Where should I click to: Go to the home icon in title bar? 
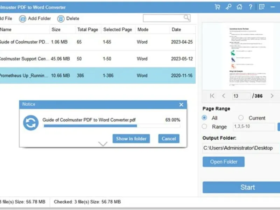[239, 7]
